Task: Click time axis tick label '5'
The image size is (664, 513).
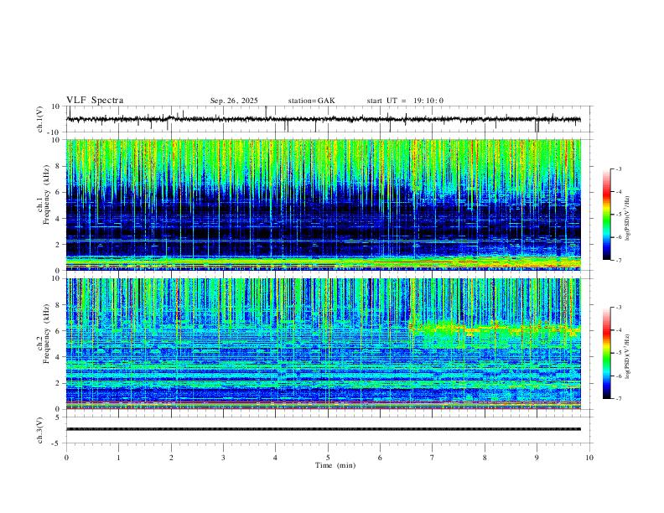Action: [328, 458]
